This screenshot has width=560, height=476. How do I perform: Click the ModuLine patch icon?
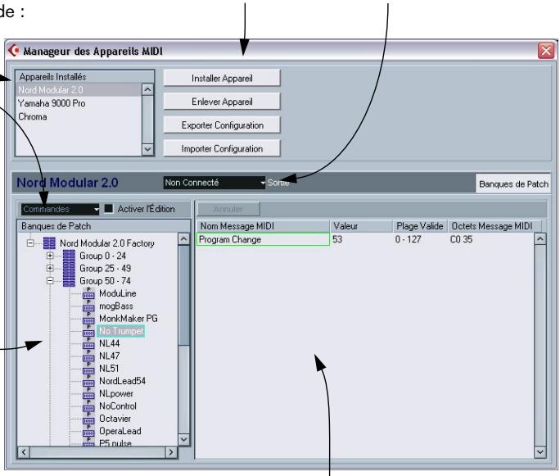(x=88, y=294)
